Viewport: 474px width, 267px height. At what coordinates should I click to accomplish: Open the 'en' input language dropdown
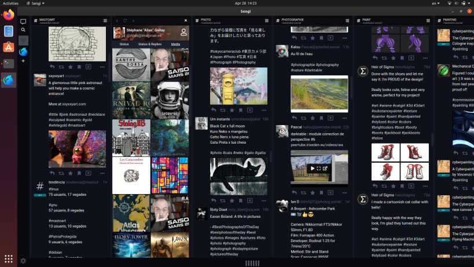point(436,3)
